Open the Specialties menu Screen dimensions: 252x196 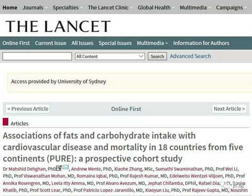point(66,7)
